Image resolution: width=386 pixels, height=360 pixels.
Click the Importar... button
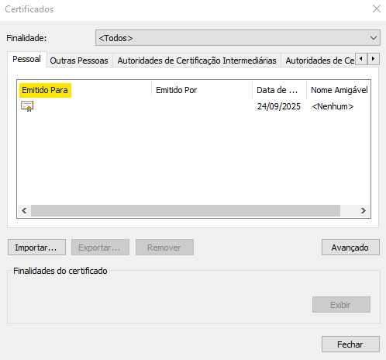[x=36, y=247]
